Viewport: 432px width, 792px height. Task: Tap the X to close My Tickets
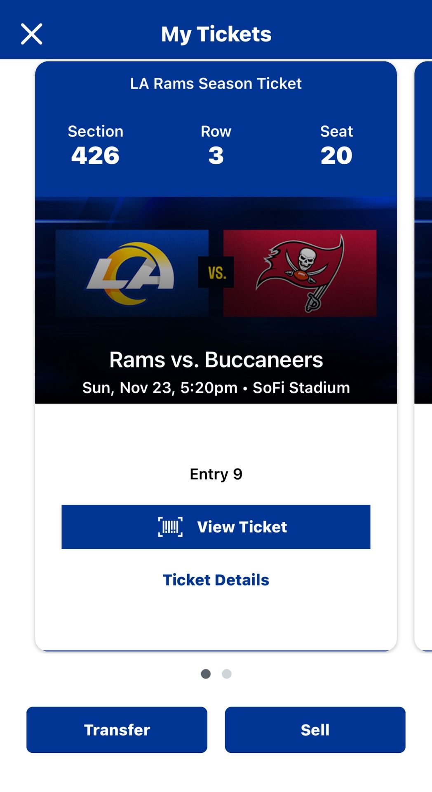click(x=31, y=33)
